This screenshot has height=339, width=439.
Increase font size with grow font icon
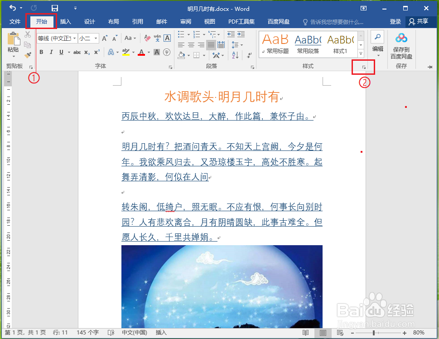click(x=105, y=38)
